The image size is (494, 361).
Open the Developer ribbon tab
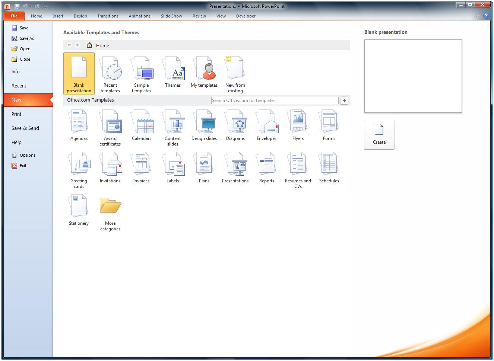click(246, 16)
